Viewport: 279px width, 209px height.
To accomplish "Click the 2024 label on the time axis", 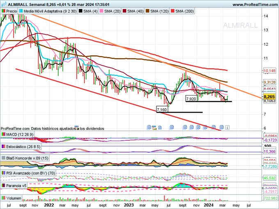I will (x=208, y=205).
